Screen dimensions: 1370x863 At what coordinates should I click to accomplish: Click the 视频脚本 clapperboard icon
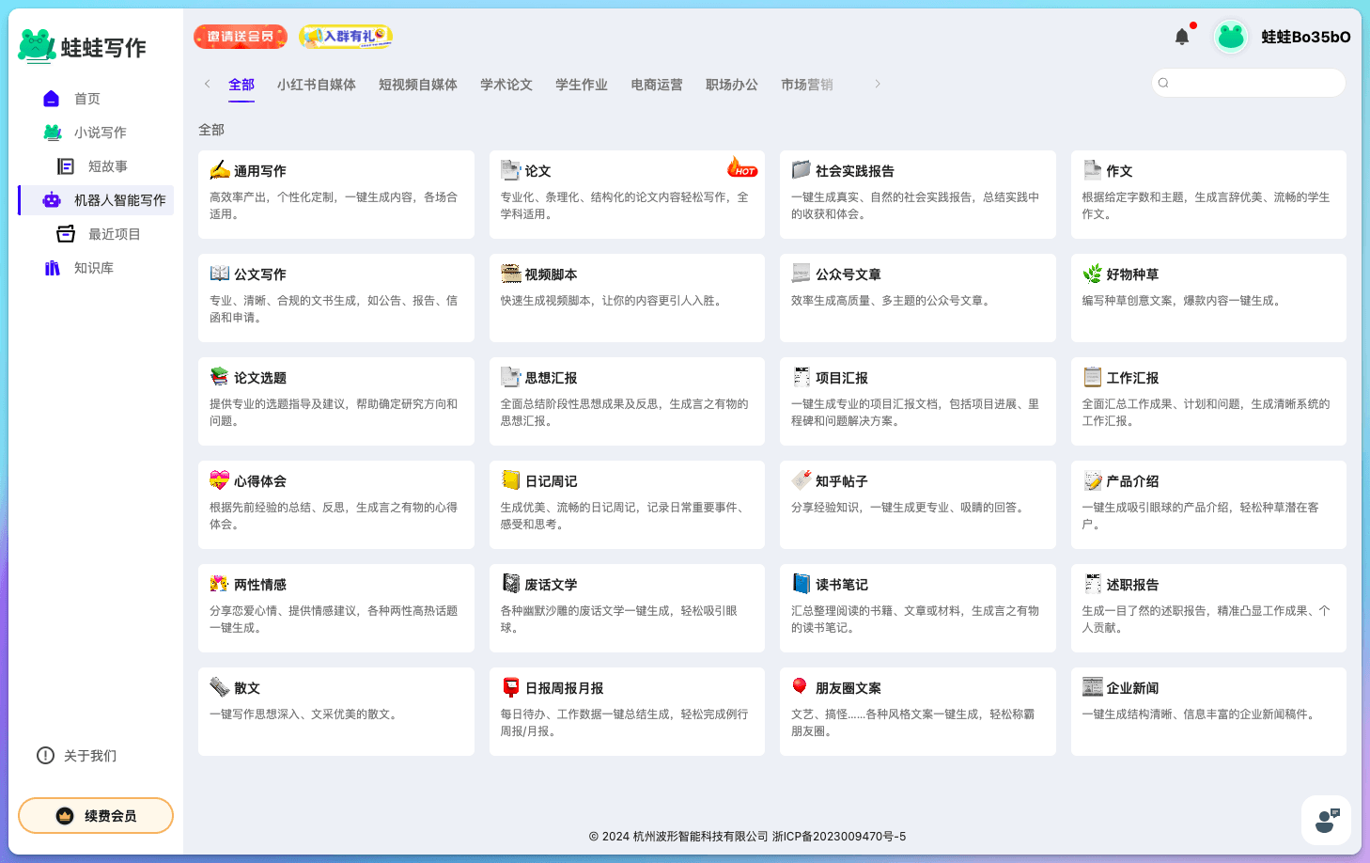click(511, 274)
